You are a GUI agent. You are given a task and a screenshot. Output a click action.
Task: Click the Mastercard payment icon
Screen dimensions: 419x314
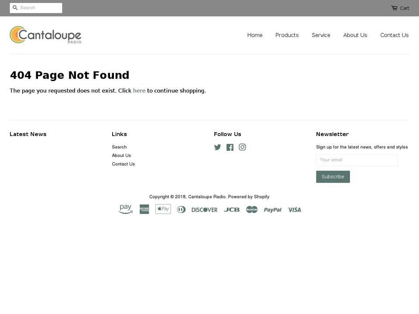tap(252, 210)
